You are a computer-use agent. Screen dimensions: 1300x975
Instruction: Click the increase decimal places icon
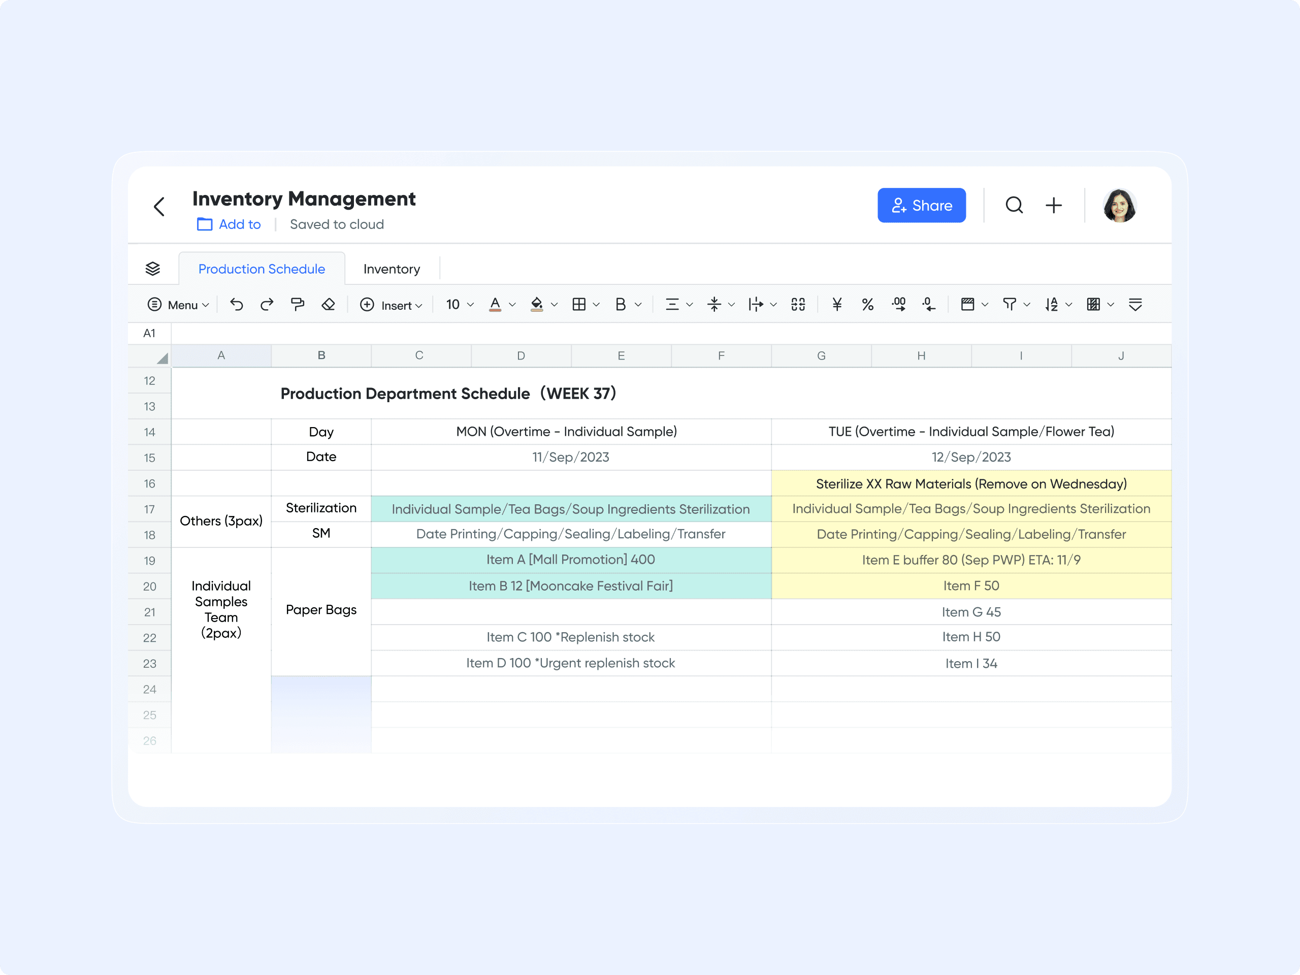pyautogui.click(x=899, y=304)
